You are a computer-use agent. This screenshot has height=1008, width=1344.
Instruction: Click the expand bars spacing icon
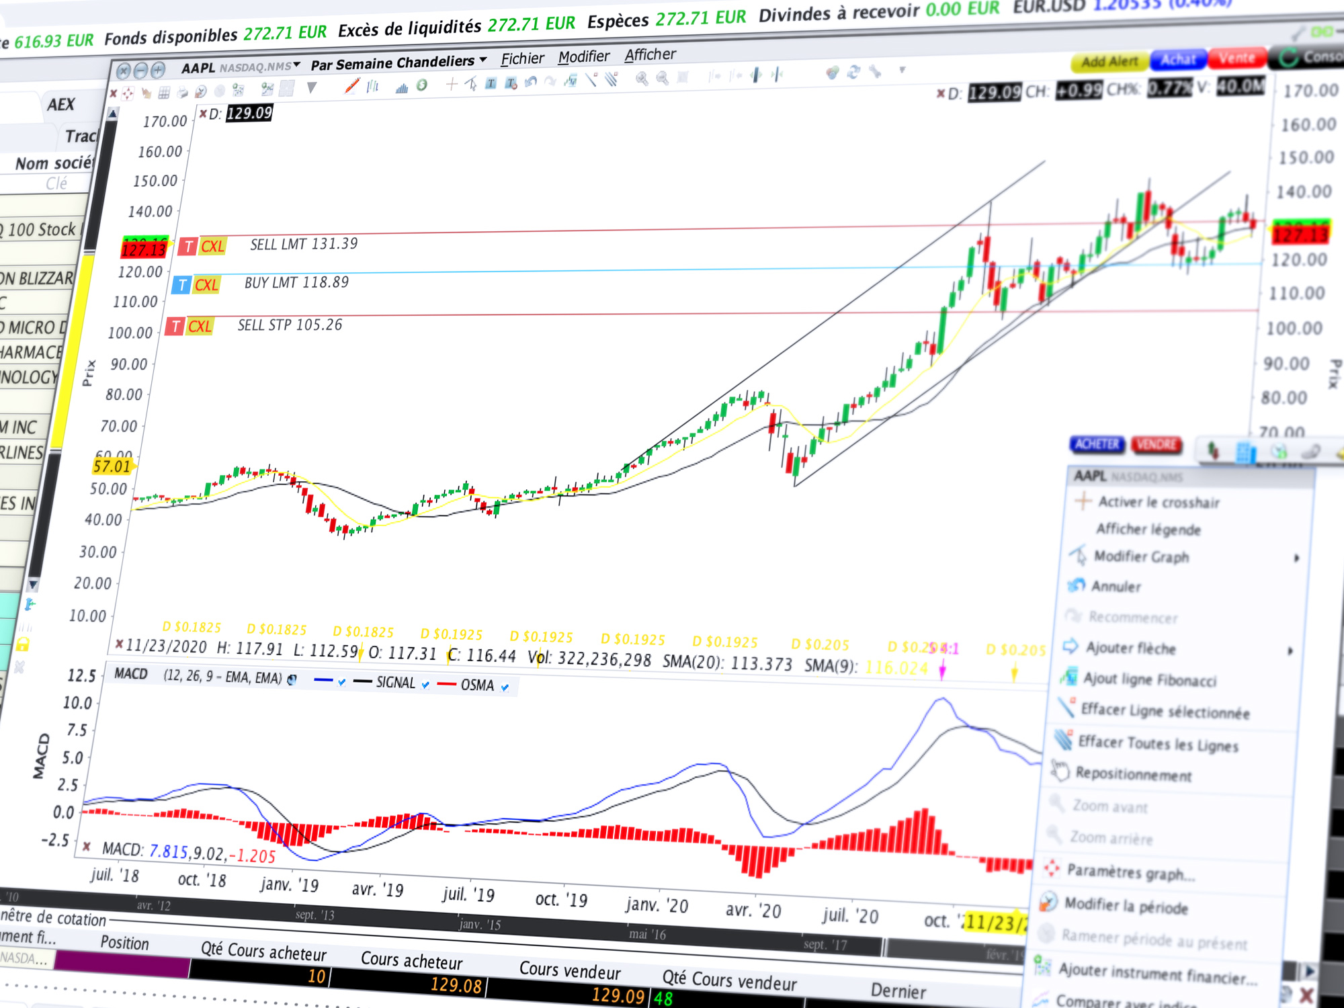point(757,75)
